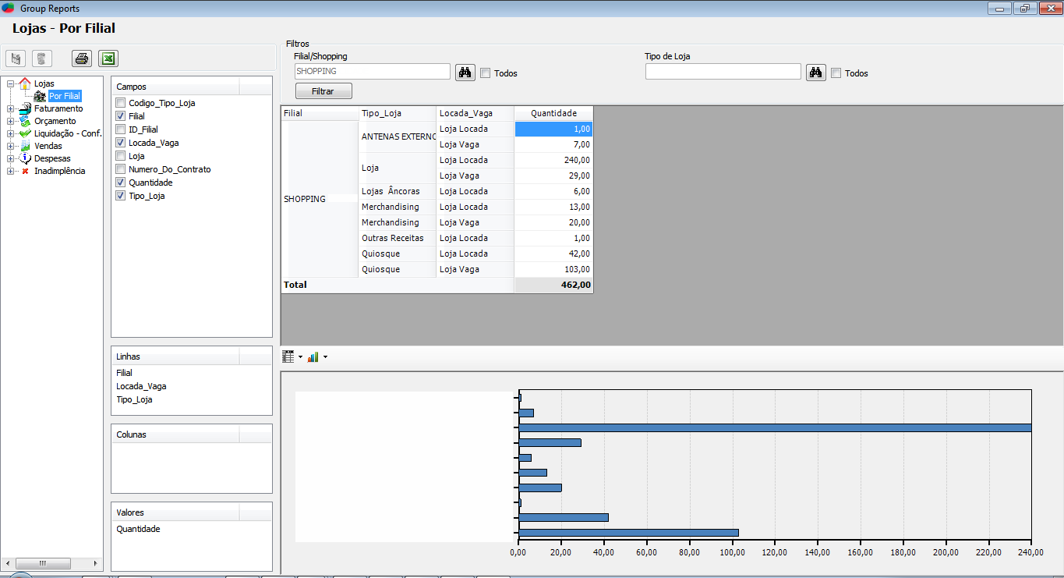
Task: Click the Locada_Vaga column header
Action: pos(475,113)
